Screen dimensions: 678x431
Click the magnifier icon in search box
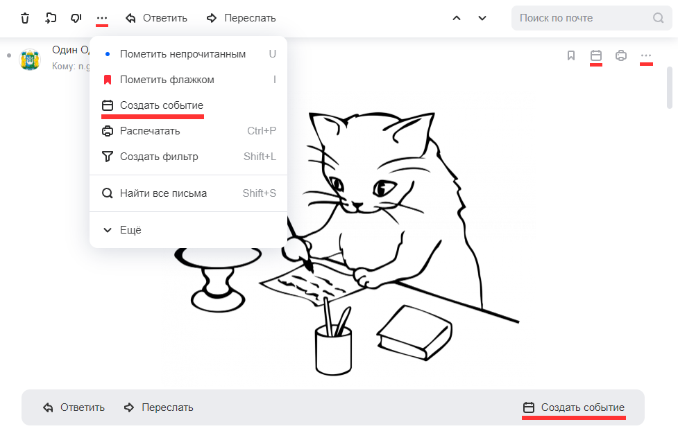pos(659,18)
